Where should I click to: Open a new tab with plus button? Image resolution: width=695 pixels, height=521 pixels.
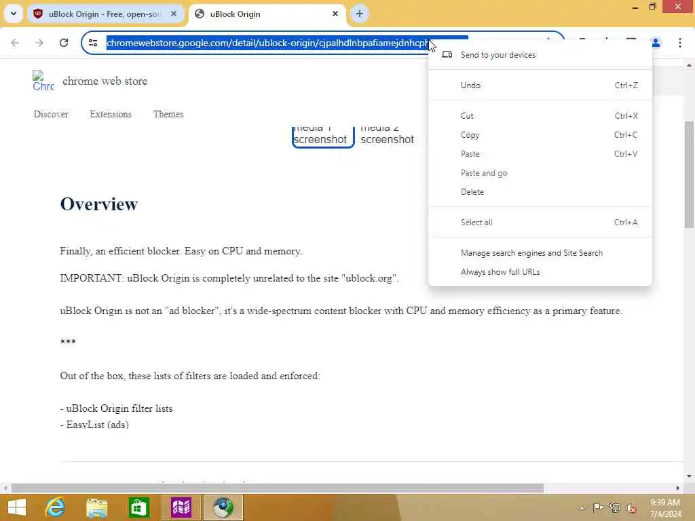360,14
